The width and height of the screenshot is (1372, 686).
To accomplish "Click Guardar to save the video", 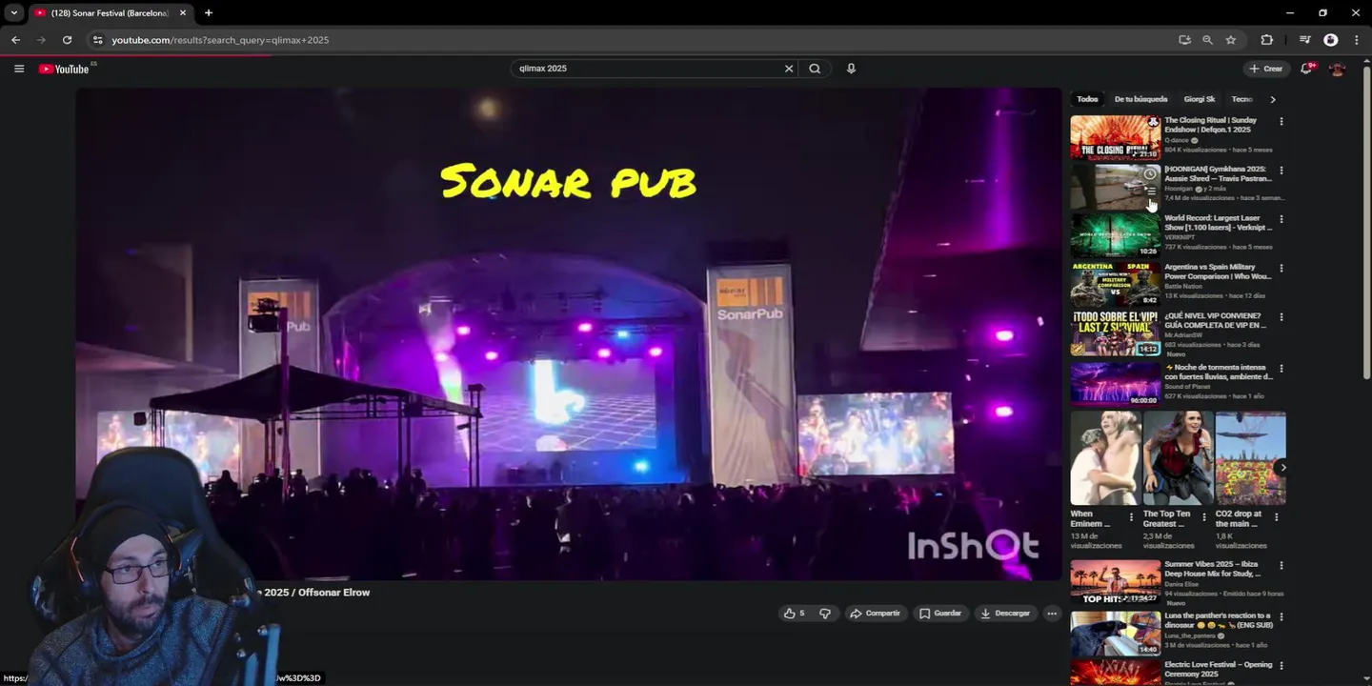I will click(940, 614).
